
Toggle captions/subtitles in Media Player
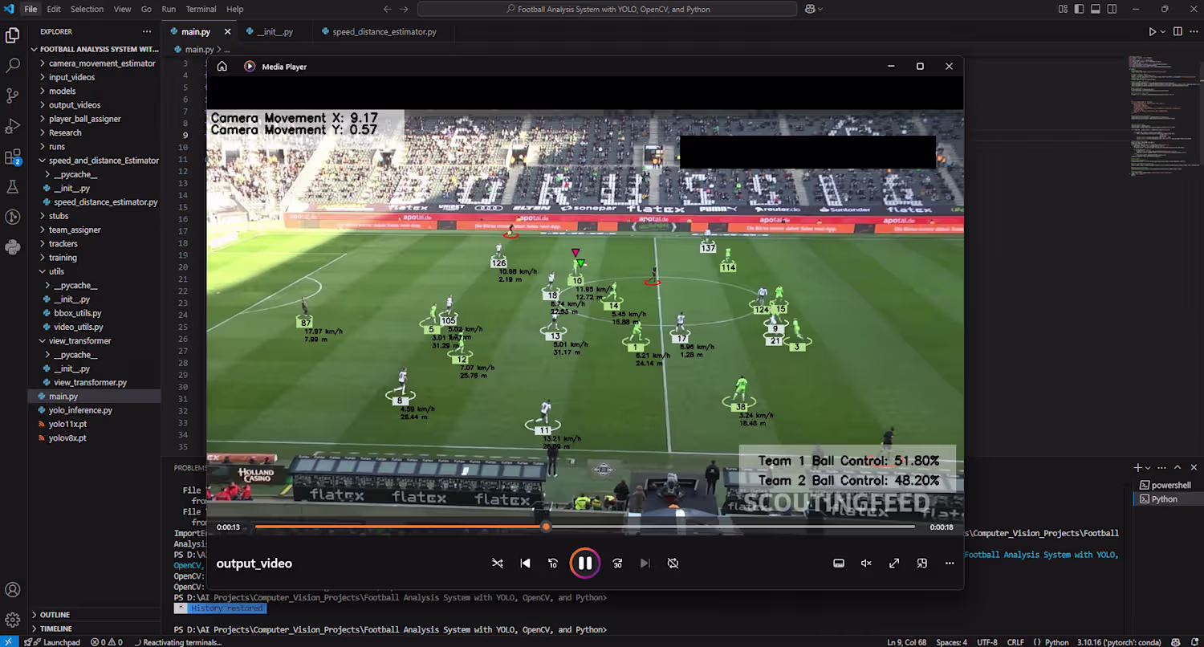839,564
